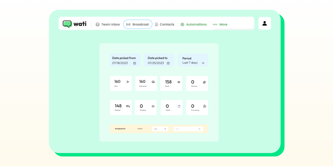This screenshot has height=166, width=333.
Task: Open the Automations menu
Action: coord(193,24)
